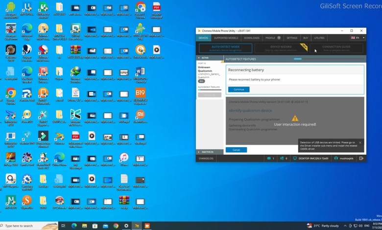Switch to the Supported Models tab
The width and height of the screenshot is (382, 230).
click(226, 38)
